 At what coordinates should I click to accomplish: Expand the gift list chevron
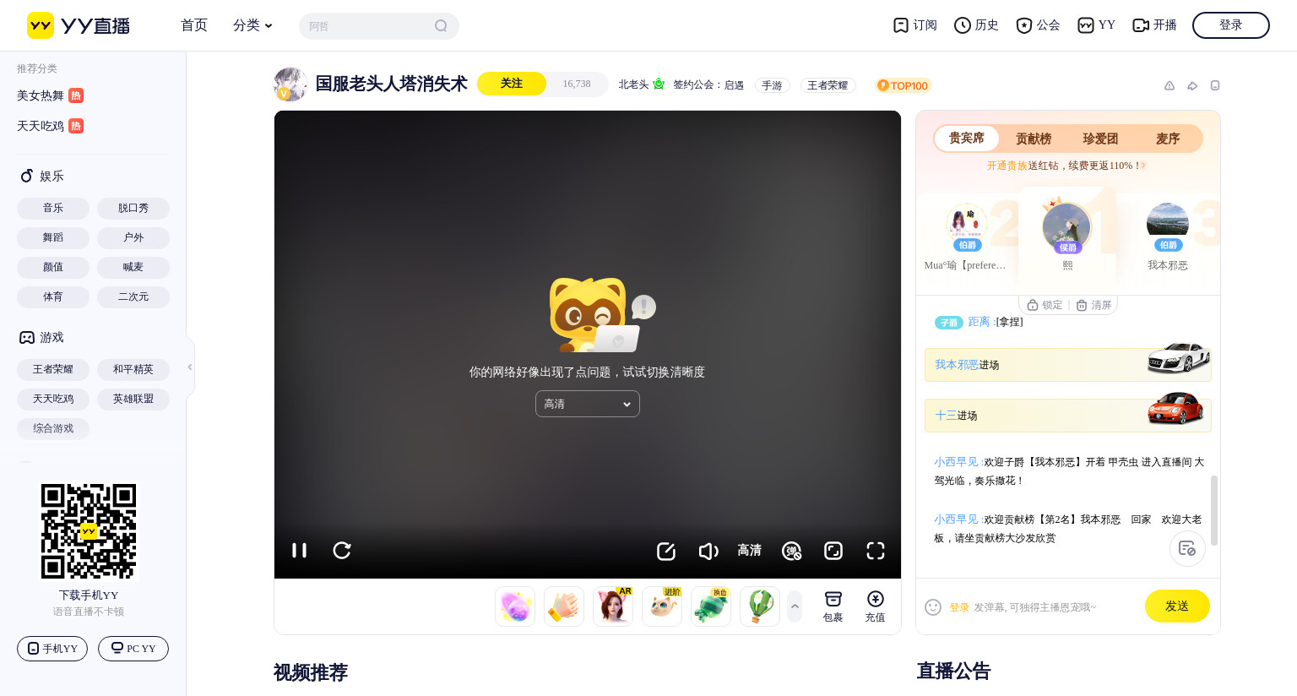[x=795, y=606]
